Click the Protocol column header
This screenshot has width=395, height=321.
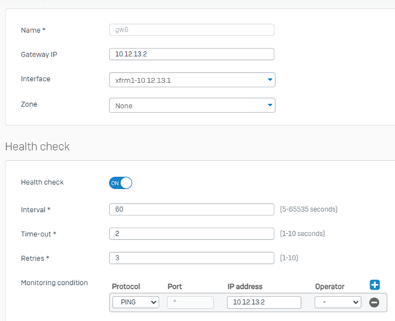click(x=126, y=286)
